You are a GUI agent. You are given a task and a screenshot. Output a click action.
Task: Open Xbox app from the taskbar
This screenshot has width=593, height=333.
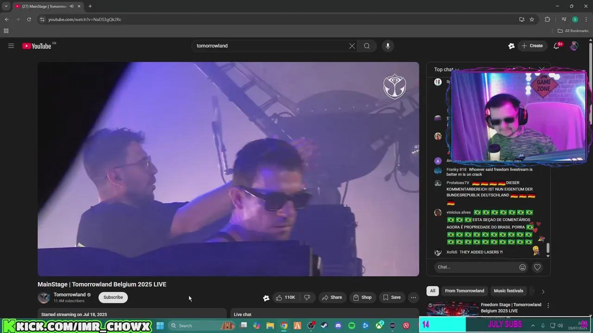pos(379,326)
